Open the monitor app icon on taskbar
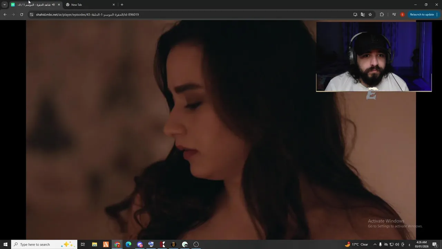442x249 pixels. [151, 245]
